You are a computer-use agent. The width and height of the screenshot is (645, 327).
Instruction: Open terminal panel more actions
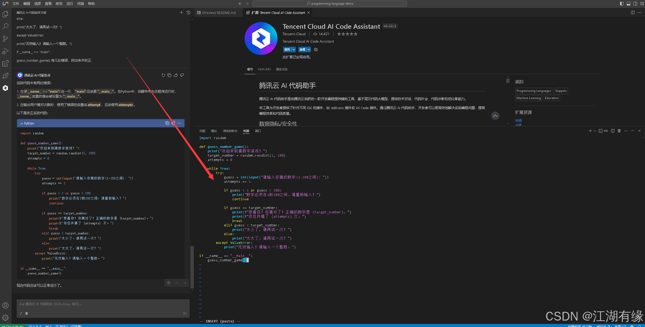pos(626,131)
